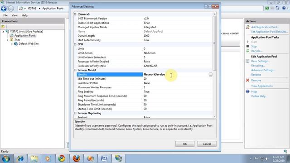Select Processor Affinity Mask property
The height and width of the screenshot is (163, 290).
pyautogui.click(x=145, y=66)
